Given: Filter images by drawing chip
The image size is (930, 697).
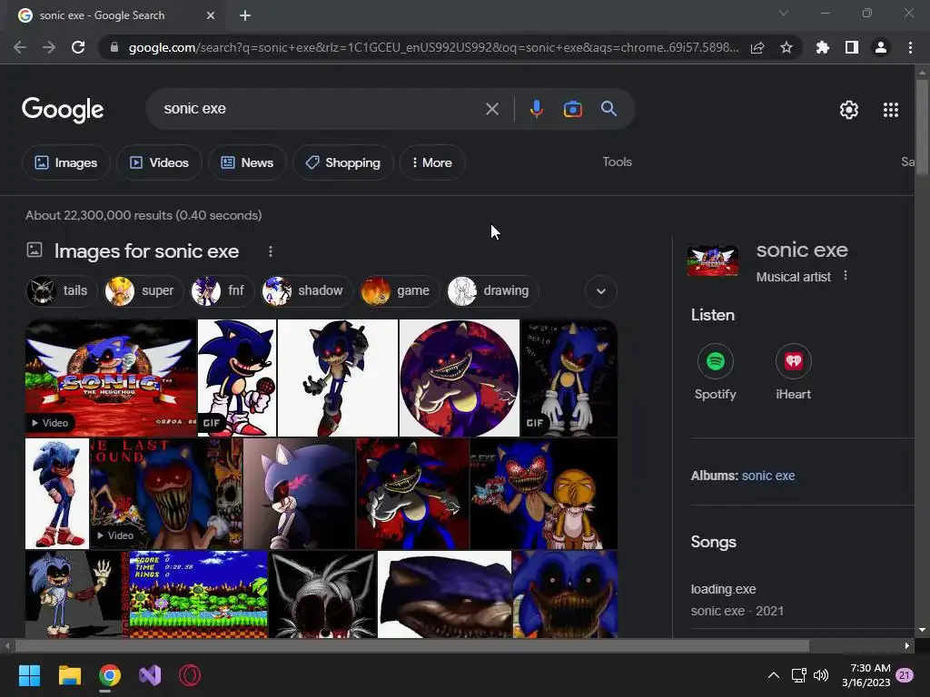Looking at the screenshot, I should pos(492,291).
